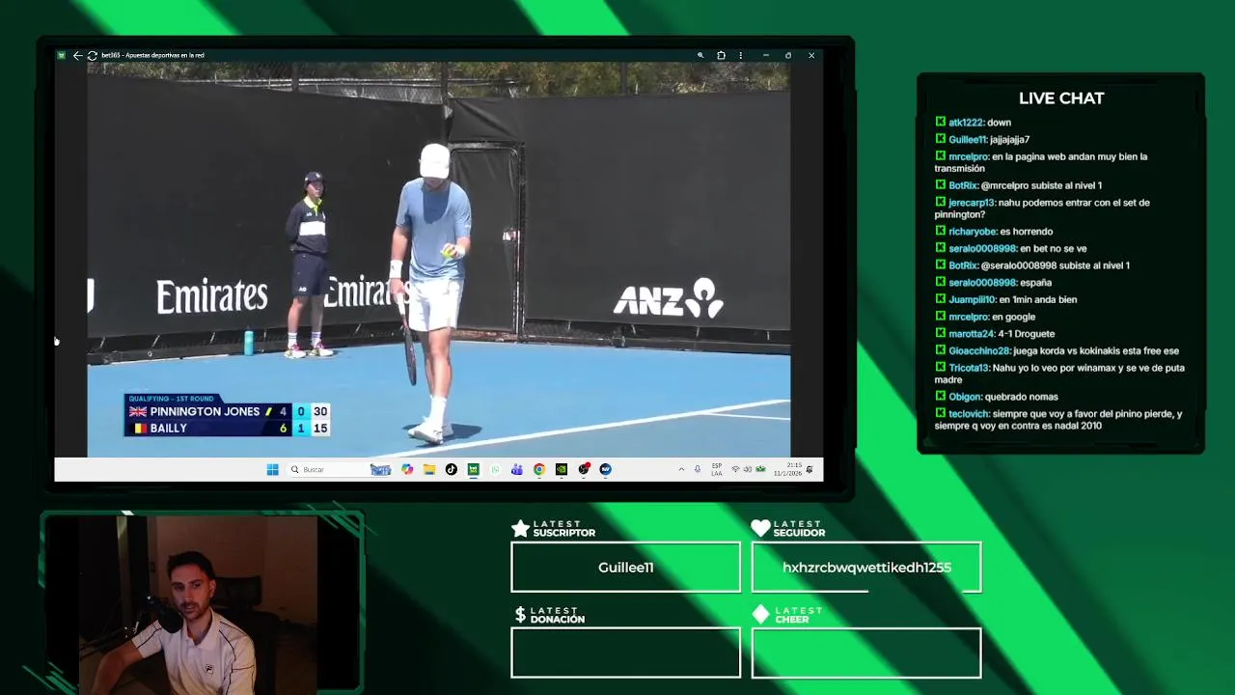Open the notifications bell icon

click(x=810, y=469)
